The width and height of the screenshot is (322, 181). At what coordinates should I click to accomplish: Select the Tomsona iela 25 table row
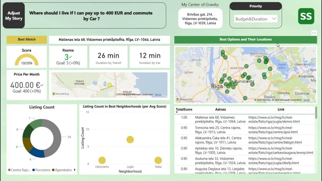tap(244, 130)
